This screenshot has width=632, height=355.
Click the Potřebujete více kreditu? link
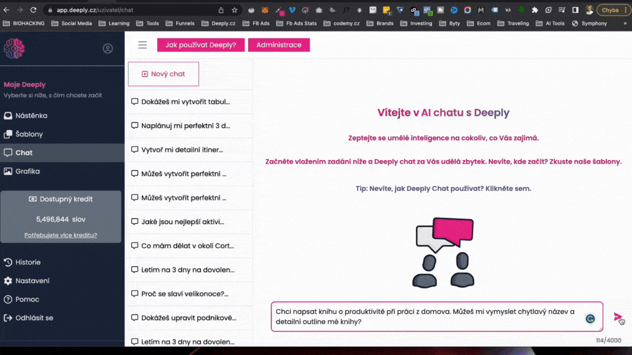pos(61,235)
